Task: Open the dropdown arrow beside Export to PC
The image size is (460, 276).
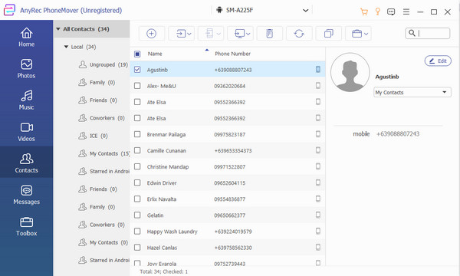Action: click(248, 34)
